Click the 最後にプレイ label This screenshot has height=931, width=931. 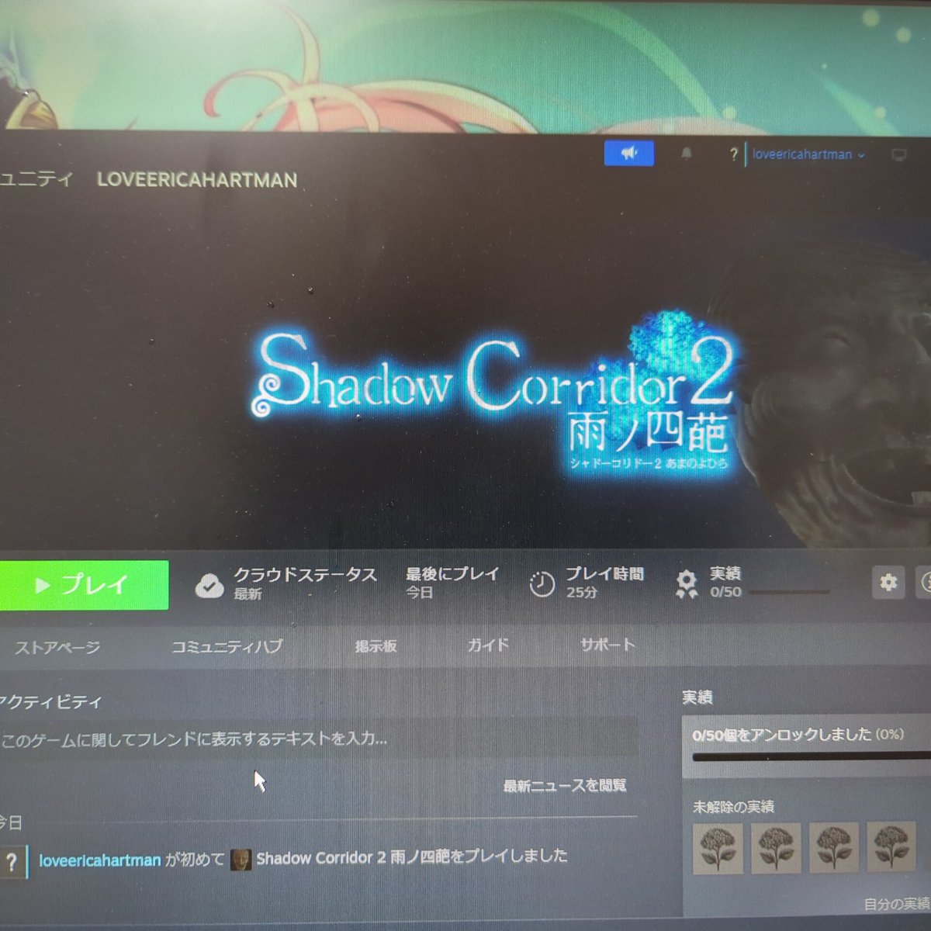(x=452, y=574)
